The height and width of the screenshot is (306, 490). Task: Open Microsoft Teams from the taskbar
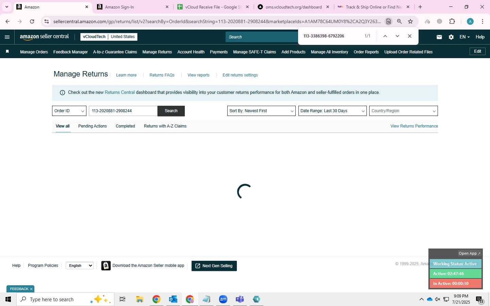tap(240, 299)
